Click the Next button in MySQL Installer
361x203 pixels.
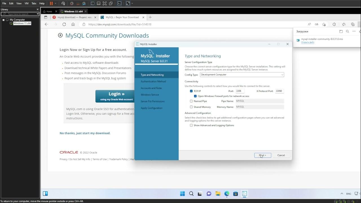tap(263, 155)
